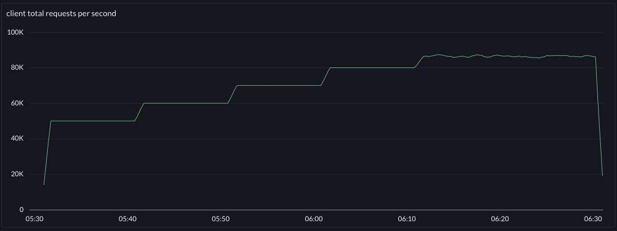617x231 pixels.
Task: Click the green line's 60K plateau
Action: point(185,103)
